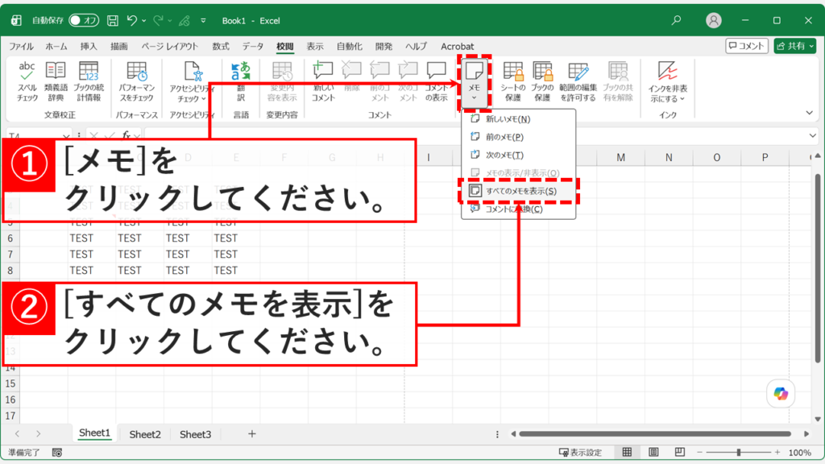Viewport: 825px width, 464px height.
Task: Expand the undo history dropdown arrow
Action: coord(143,20)
